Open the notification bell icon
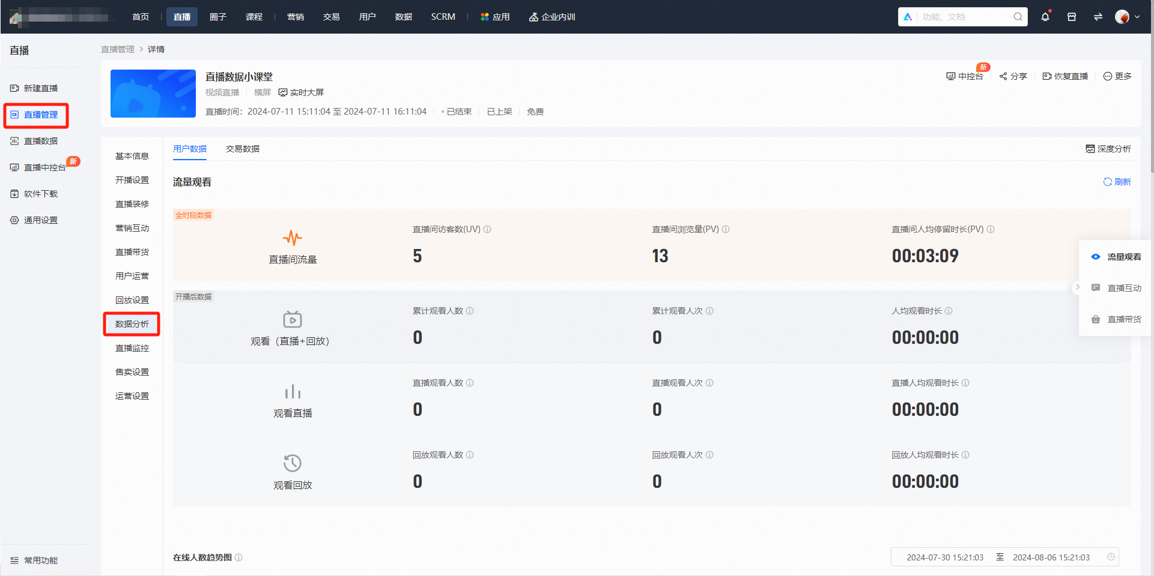1154x576 pixels. point(1045,17)
